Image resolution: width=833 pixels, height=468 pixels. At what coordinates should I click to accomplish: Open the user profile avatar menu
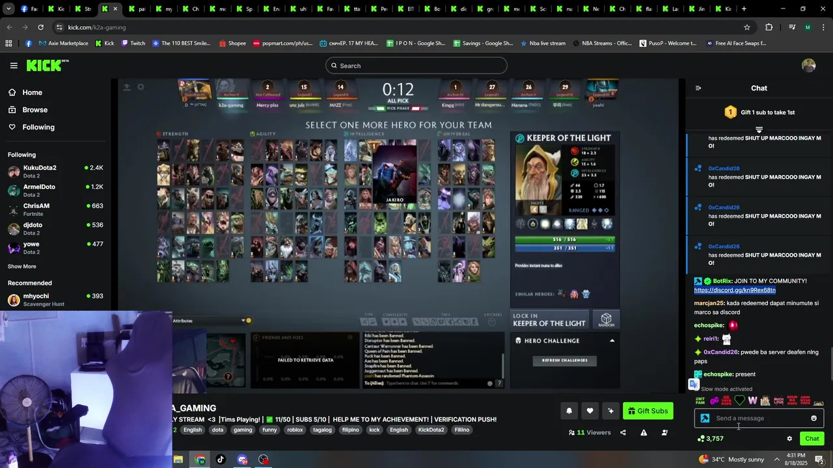808,66
